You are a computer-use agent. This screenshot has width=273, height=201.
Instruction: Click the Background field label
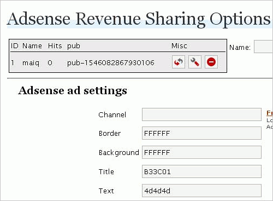coord(119,153)
